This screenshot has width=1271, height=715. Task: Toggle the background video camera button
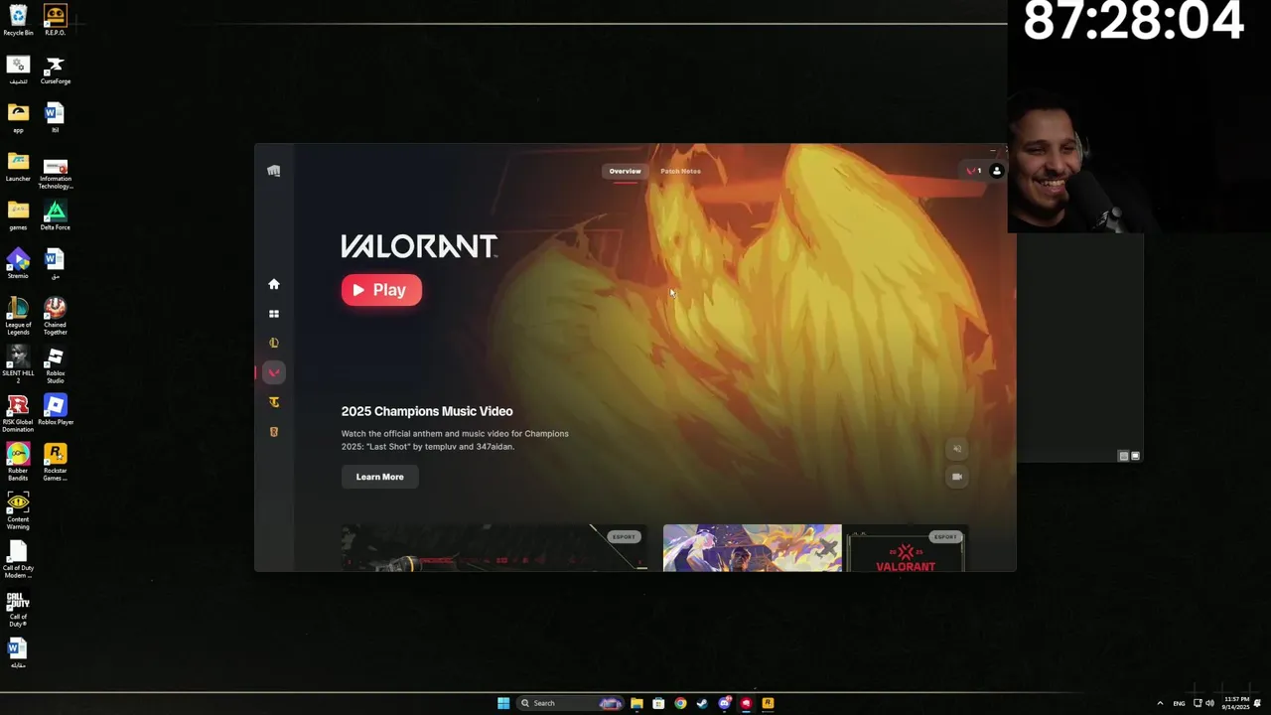pyautogui.click(x=957, y=477)
